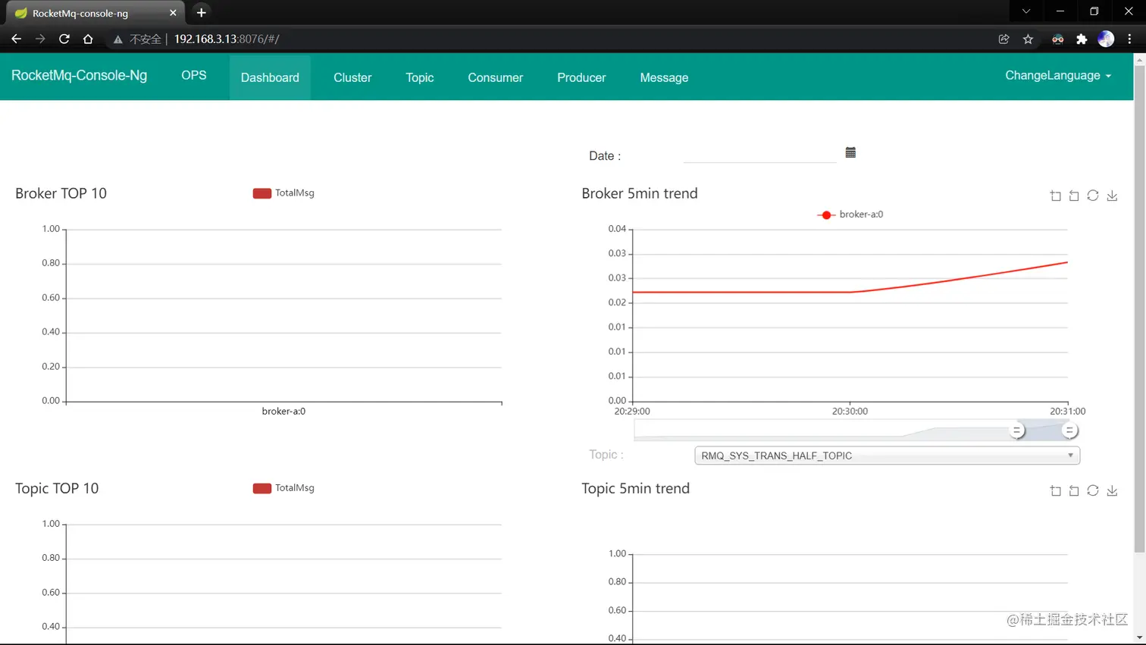Click the browser address bar URL
The height and width of the screenshot is (645, 1146).
click(227, 39)
